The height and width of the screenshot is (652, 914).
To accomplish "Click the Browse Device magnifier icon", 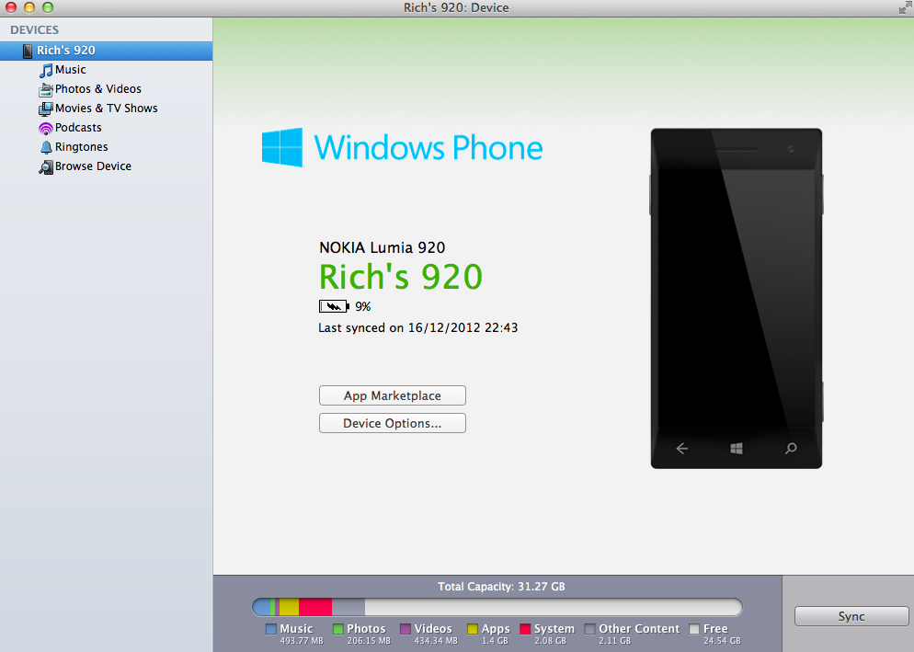I will pyautogui.click(x=45, y=166).
